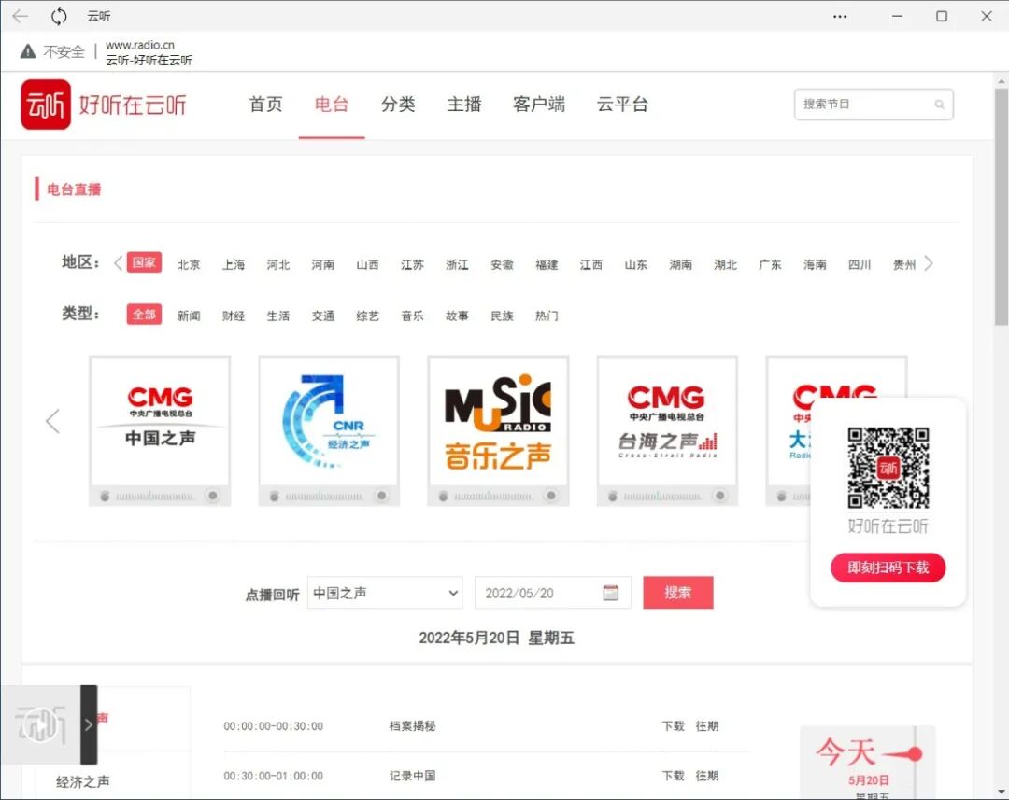The height and width of the screenshot is (800, 1009).
Task: View 往期 episodes of 档案揭秘
Action: (706, 726)
